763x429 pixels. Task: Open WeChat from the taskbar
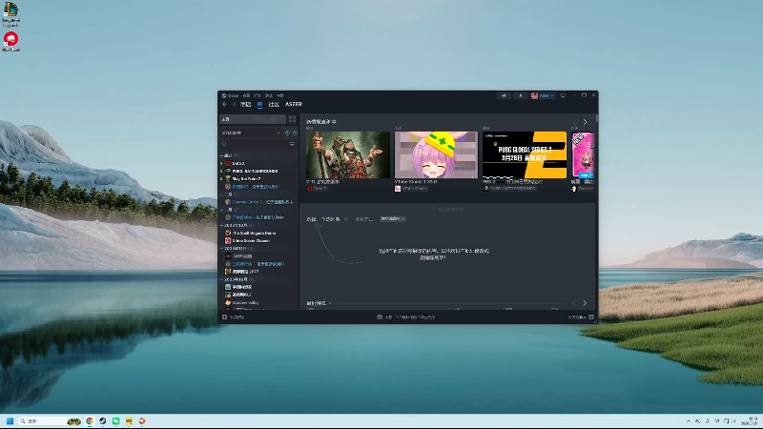115,421
